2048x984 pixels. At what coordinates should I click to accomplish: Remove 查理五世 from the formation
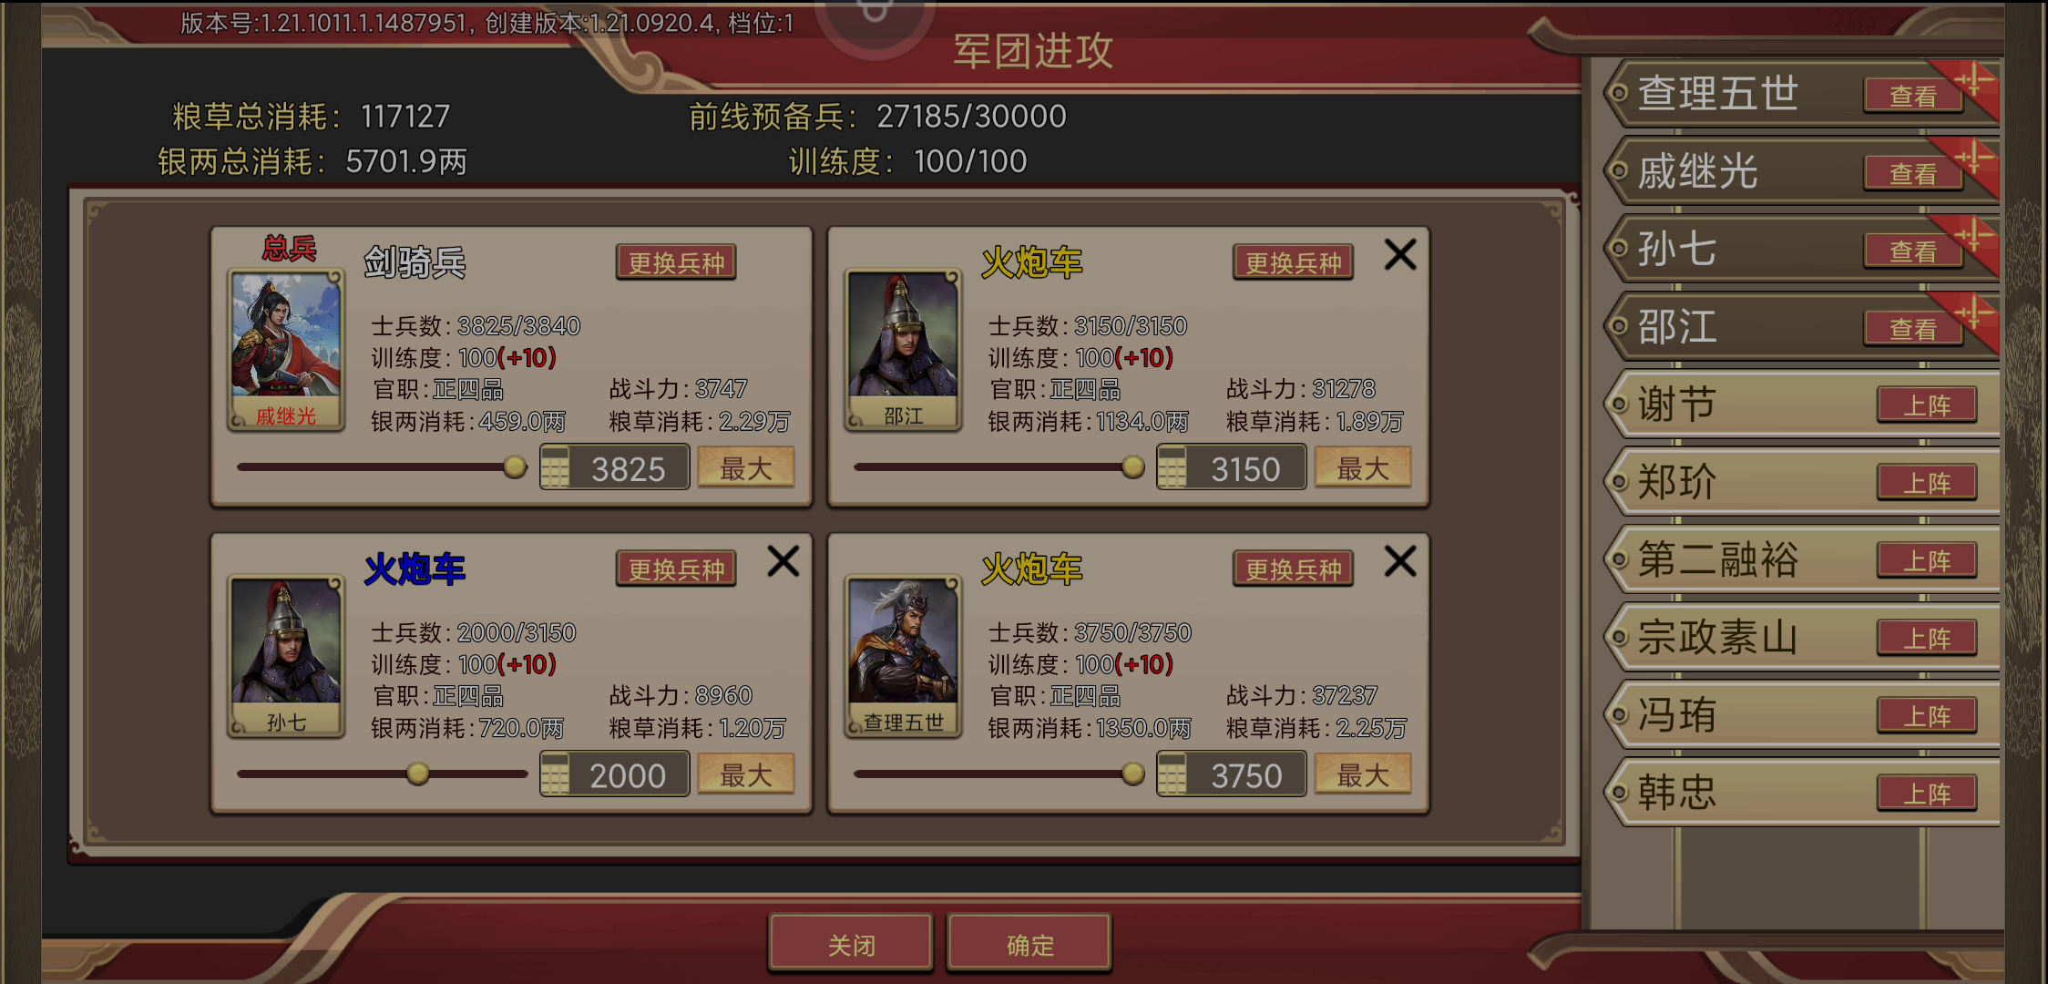(x=1400, y=561)
